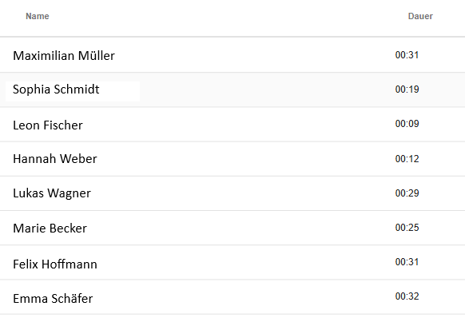Pick the Lukas Wagner entry
465x318 pixels.
coord(232,193)
